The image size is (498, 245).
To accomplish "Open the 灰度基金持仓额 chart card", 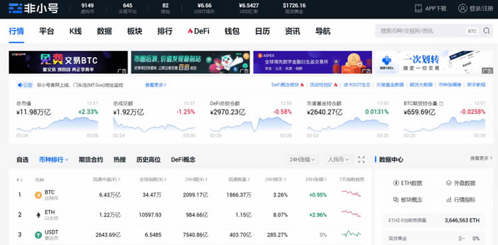I will 348,119.
